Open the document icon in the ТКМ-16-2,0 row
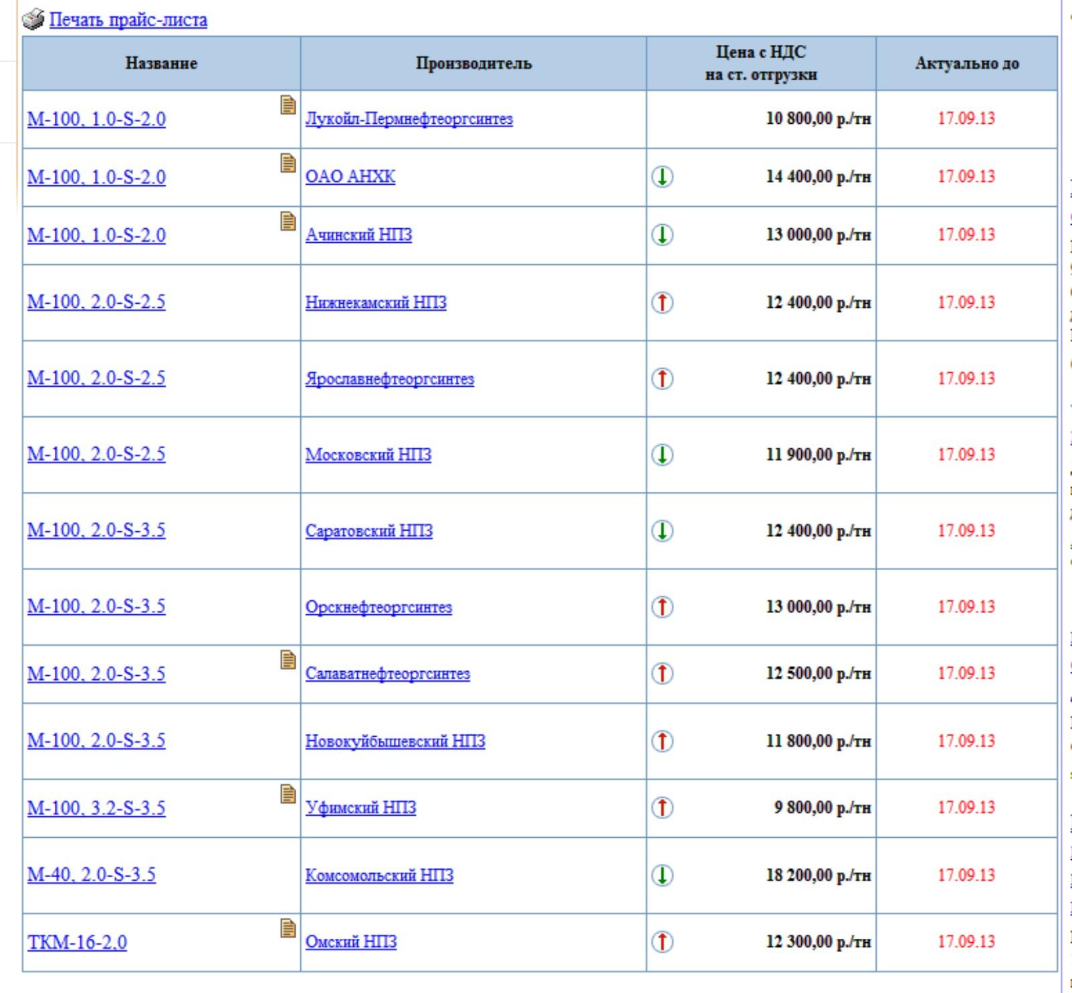The image size is (1072, 993). (288, 928)
